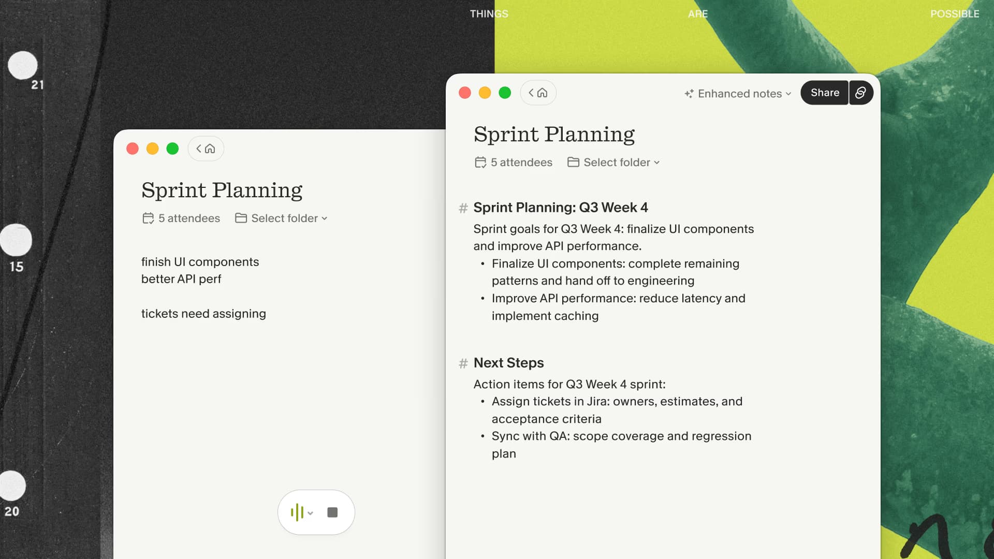
Task: Click the bullet 'Improve API performance: reduce latency'
Action: tap(619, 307)
